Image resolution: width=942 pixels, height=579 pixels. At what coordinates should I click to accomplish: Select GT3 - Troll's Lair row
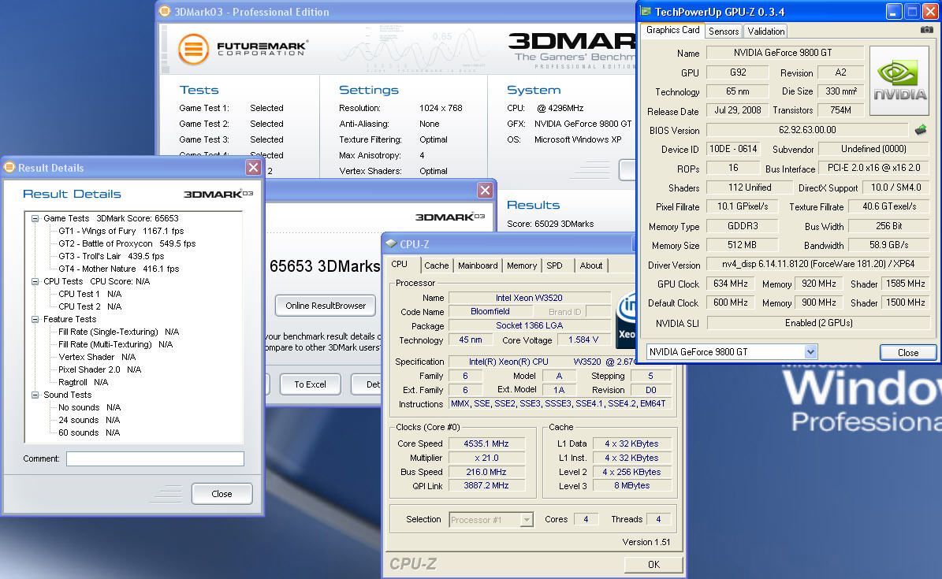pyautogui.click(x=111, y=257)
